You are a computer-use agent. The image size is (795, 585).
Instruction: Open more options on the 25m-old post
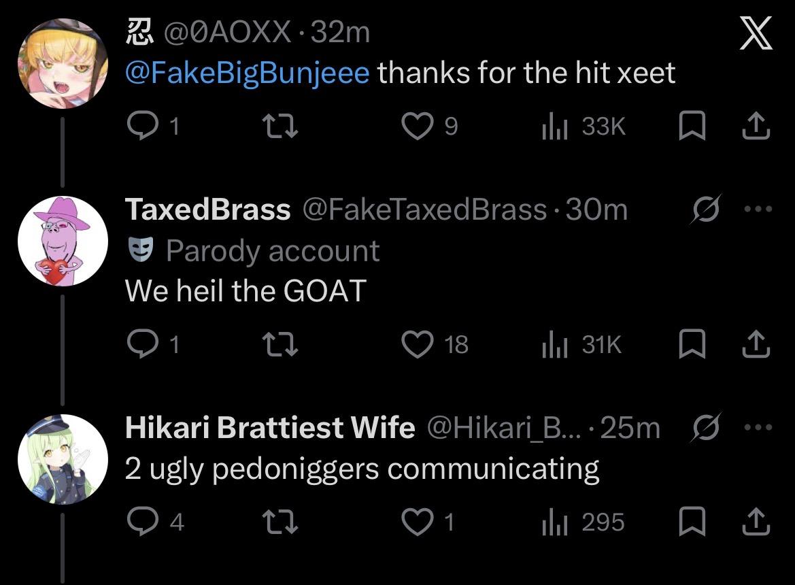(759, 429)
